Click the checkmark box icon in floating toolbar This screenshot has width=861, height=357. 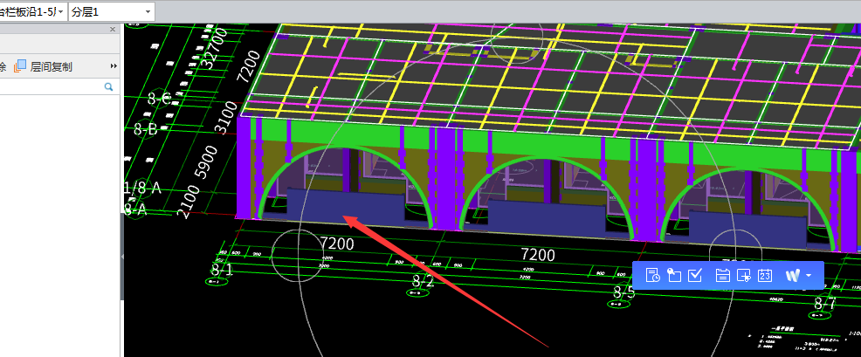coord(695,275)
